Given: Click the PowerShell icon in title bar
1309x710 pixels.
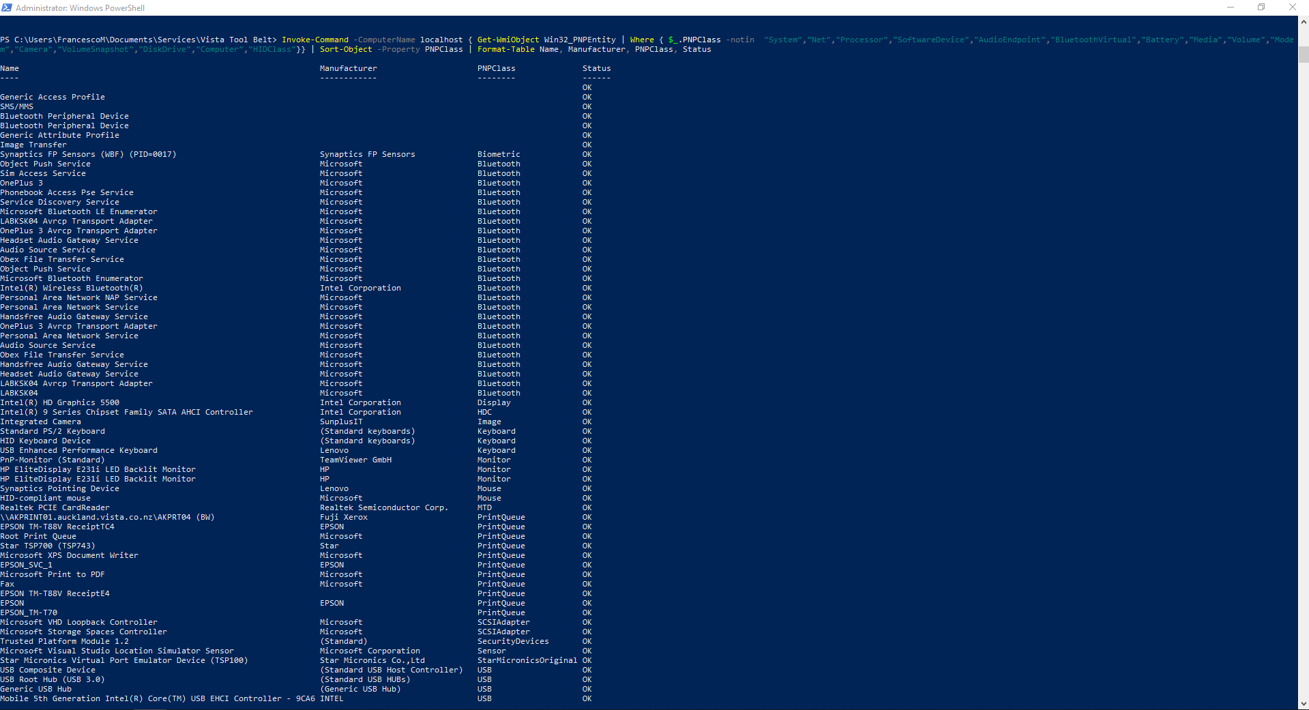Looking at the screenshot, I should click(x=7, y=8).
